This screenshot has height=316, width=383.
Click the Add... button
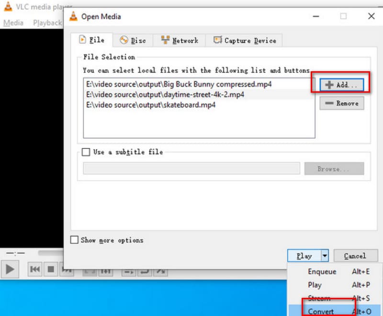click(x=341, y=85)
